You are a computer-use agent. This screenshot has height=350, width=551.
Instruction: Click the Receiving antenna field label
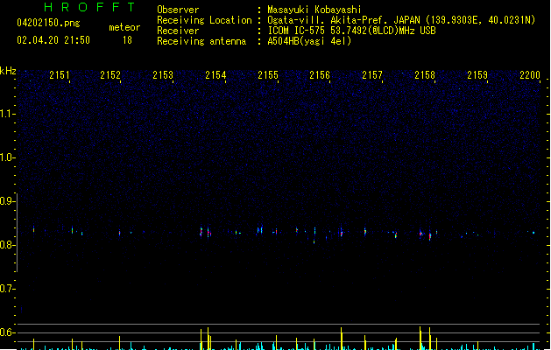(201, 41)
